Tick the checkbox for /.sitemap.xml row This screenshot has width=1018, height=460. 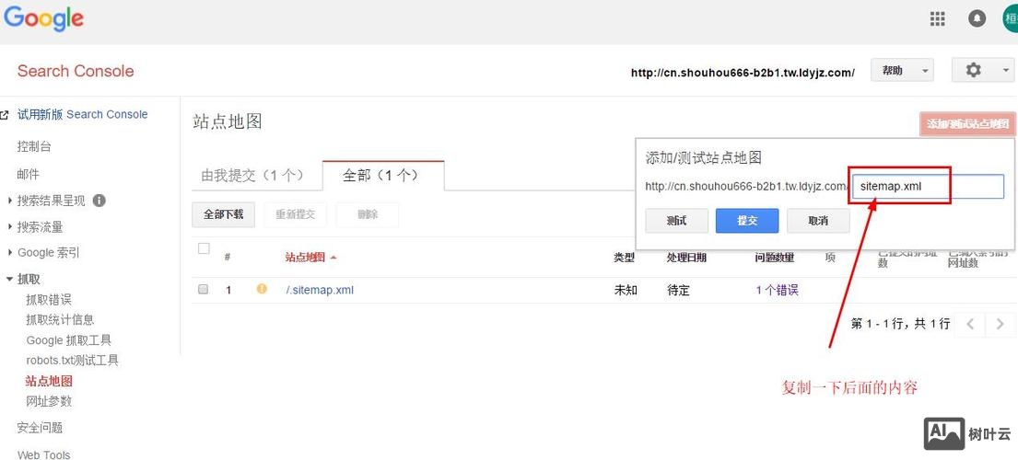point(204,290)
